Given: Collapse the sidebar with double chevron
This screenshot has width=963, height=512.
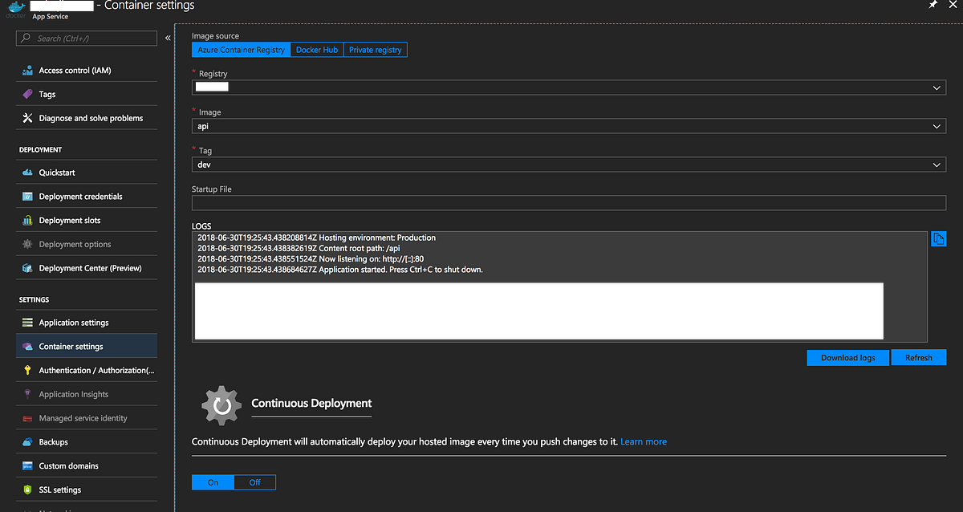Looking at the screenshot, I should 168,38.
